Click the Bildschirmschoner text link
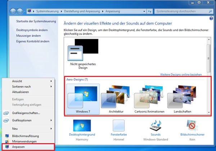The height and width of the screenshot is (151, 216). click(x=193, y=134)
